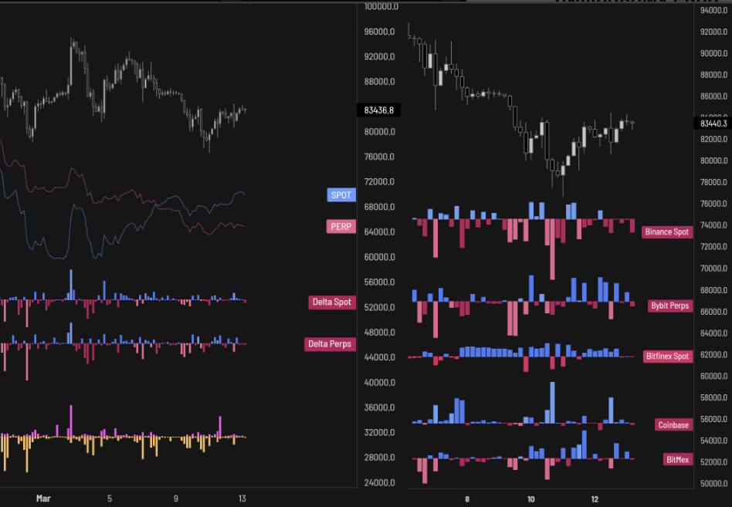Click the 83440.3 current price tag
This screenshot has height=507, width=732.
click(713, 123)
